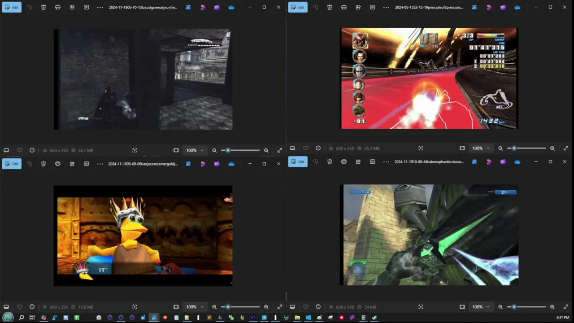Share the photo from the locust window
574x323 pixels.
(x=72, y=7)
